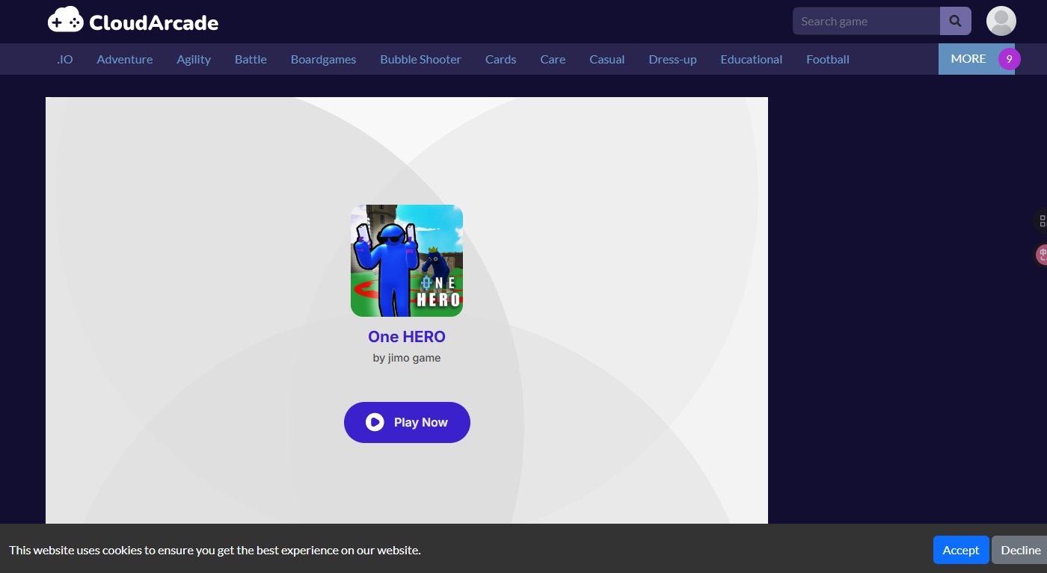
Task: Select the Dress-up category
Action: click(x=672, y=59)
